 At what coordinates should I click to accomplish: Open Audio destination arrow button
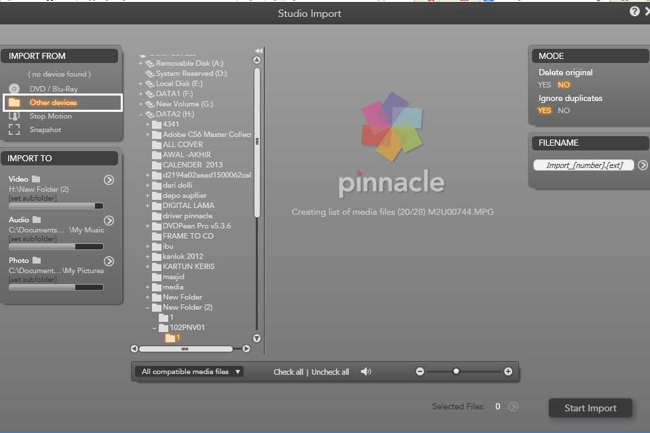109,220
